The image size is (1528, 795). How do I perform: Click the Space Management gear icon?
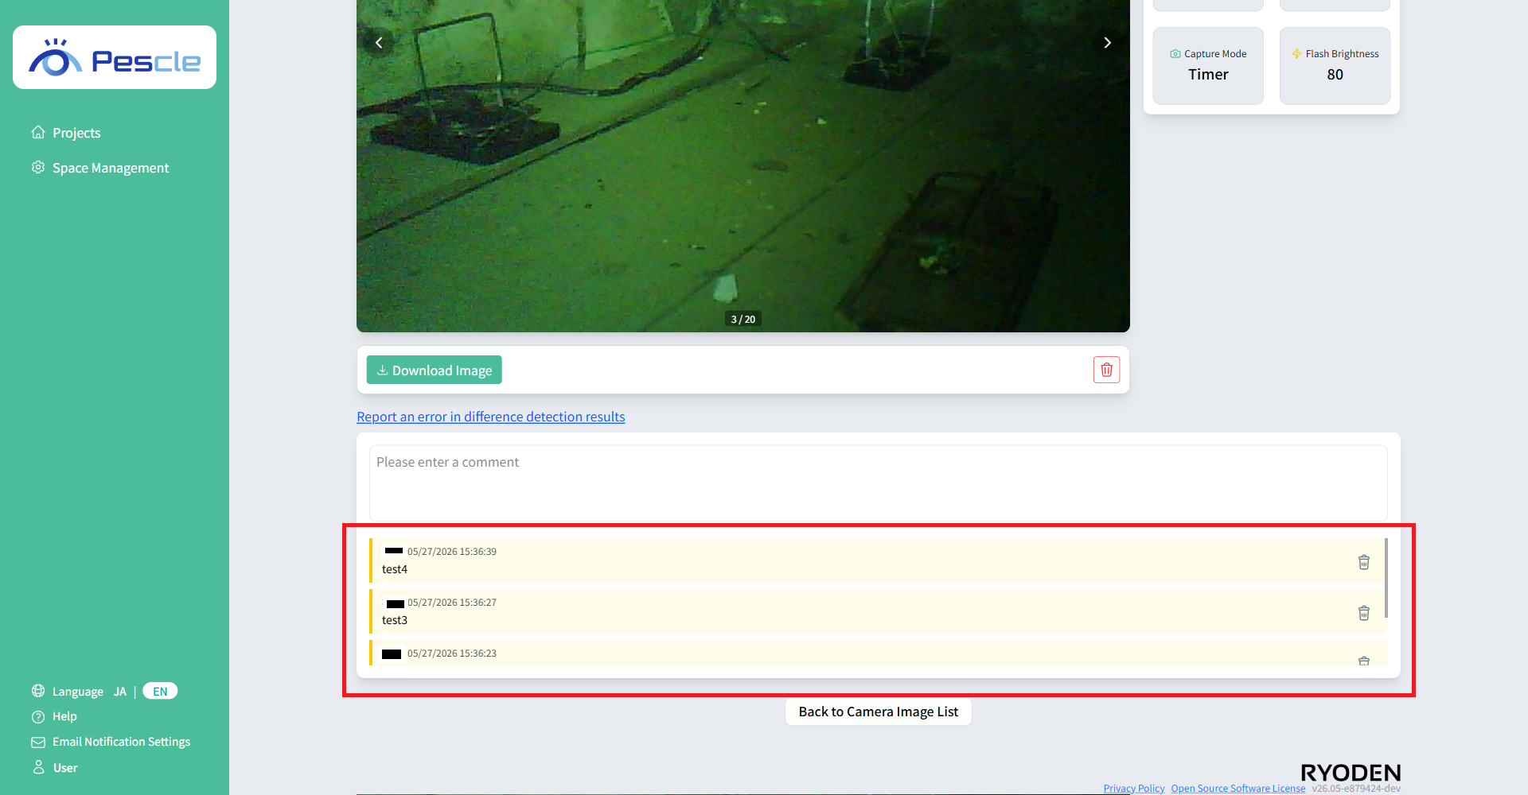pos(38,167)
